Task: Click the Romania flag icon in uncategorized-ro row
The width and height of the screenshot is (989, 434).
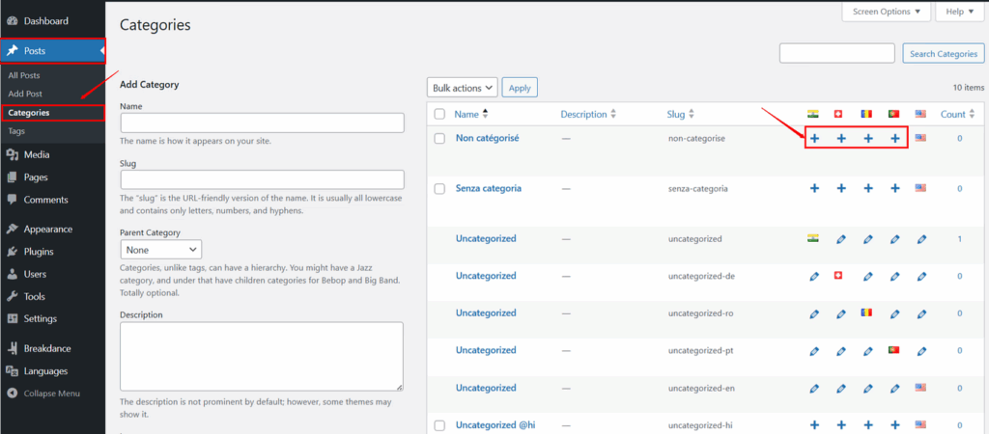Action: [867, 313]
